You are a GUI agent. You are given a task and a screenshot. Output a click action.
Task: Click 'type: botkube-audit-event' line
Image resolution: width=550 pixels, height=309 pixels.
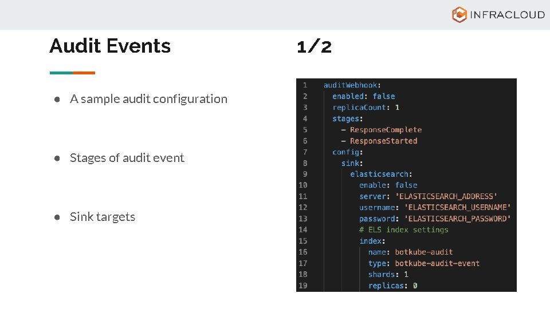click(424, 263)
